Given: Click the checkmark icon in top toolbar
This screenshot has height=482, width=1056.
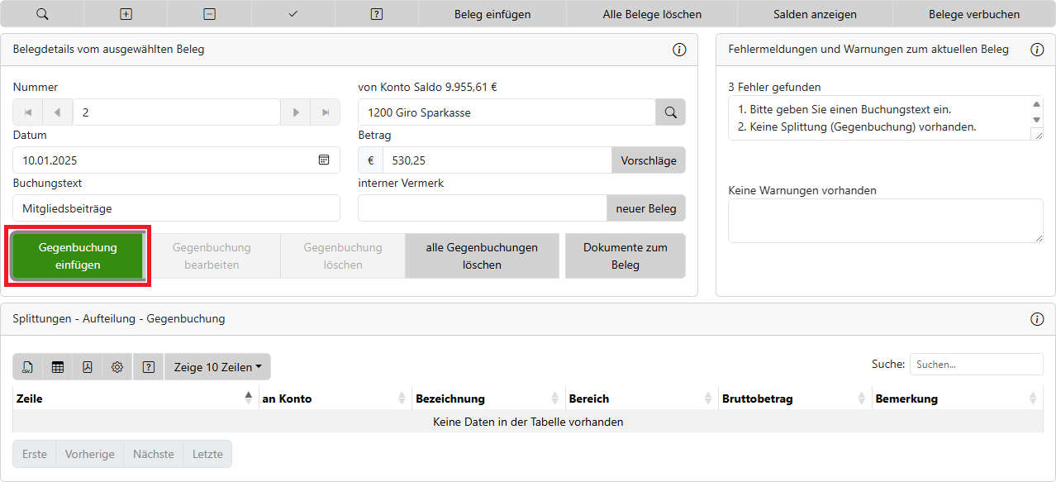Looking at the screenshot, I should 293,14.
